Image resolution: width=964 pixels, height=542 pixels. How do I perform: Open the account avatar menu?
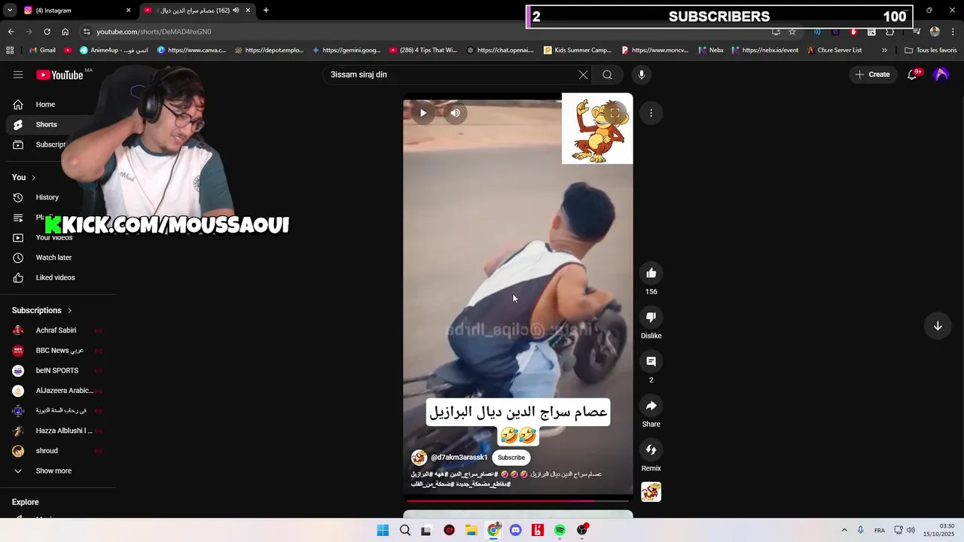coord(941,75)
